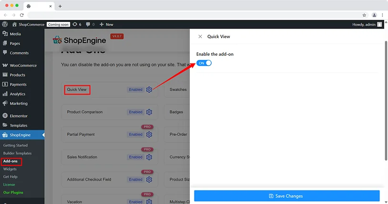388x204 pixels.
Task: Click Enabled badge for Additional Checkout Field
Action: pos(135,180)
